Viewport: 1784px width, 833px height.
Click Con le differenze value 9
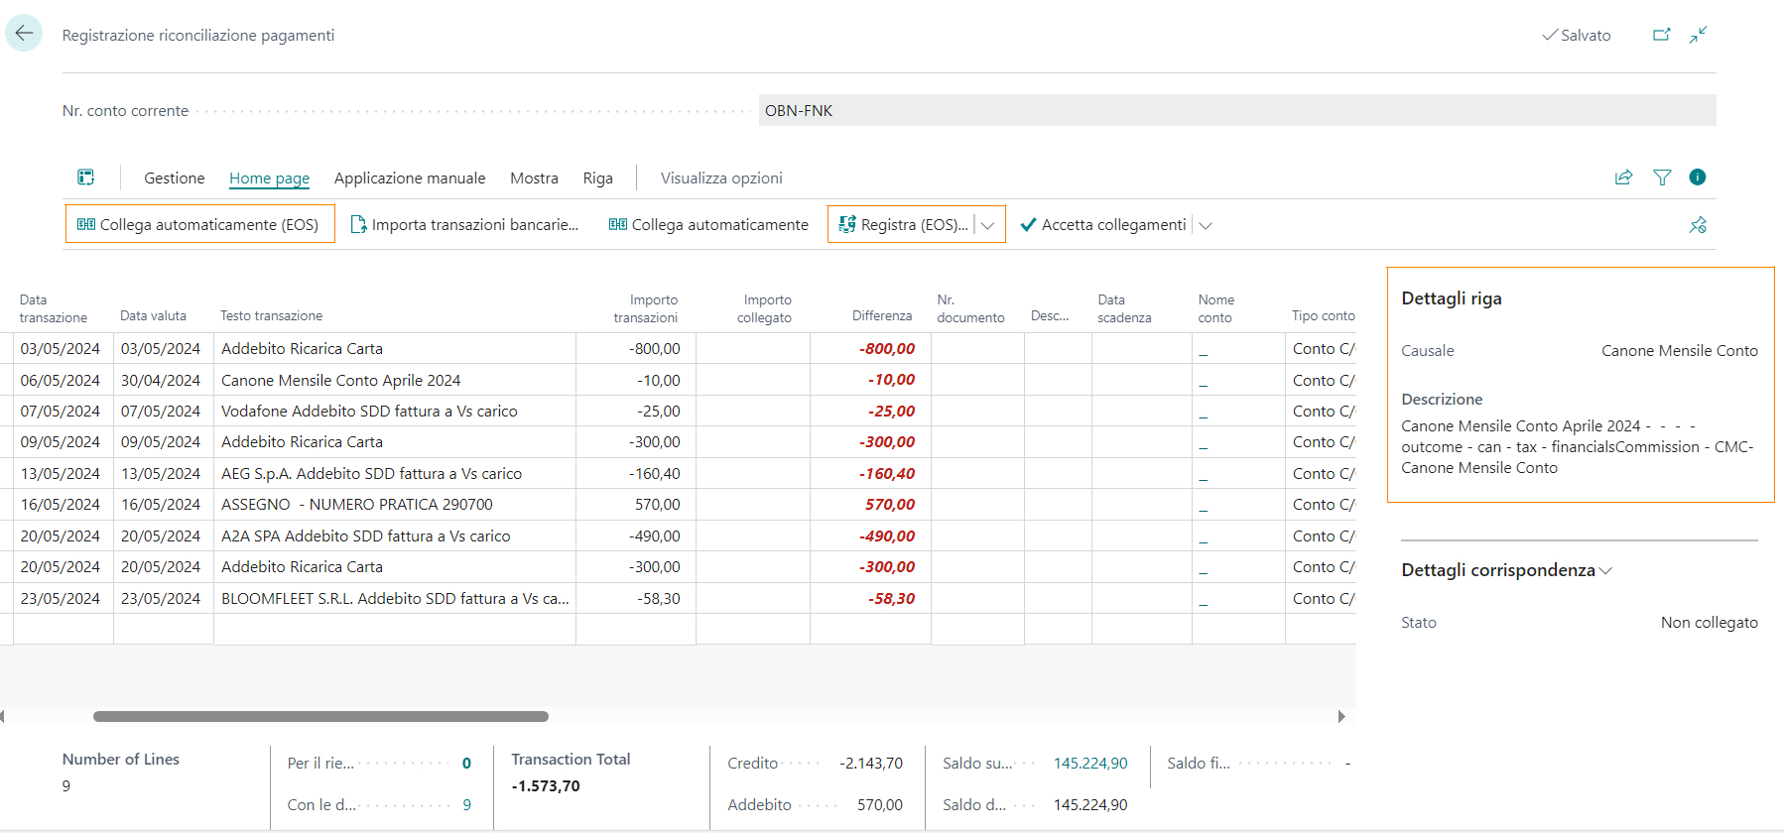[x=466, y=805]
